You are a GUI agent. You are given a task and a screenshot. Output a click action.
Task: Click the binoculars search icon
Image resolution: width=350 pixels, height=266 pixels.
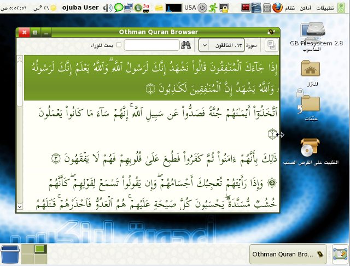point(186,45)
